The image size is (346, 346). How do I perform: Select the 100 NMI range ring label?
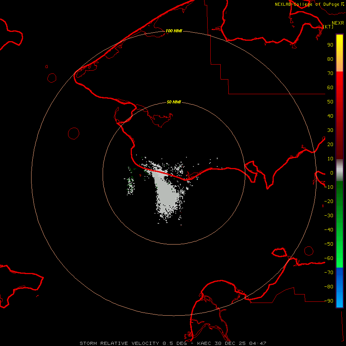(x=174, y=31)
